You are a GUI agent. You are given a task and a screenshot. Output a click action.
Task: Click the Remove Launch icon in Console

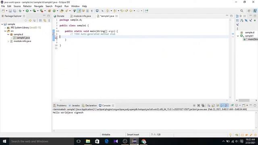(199, 106)
